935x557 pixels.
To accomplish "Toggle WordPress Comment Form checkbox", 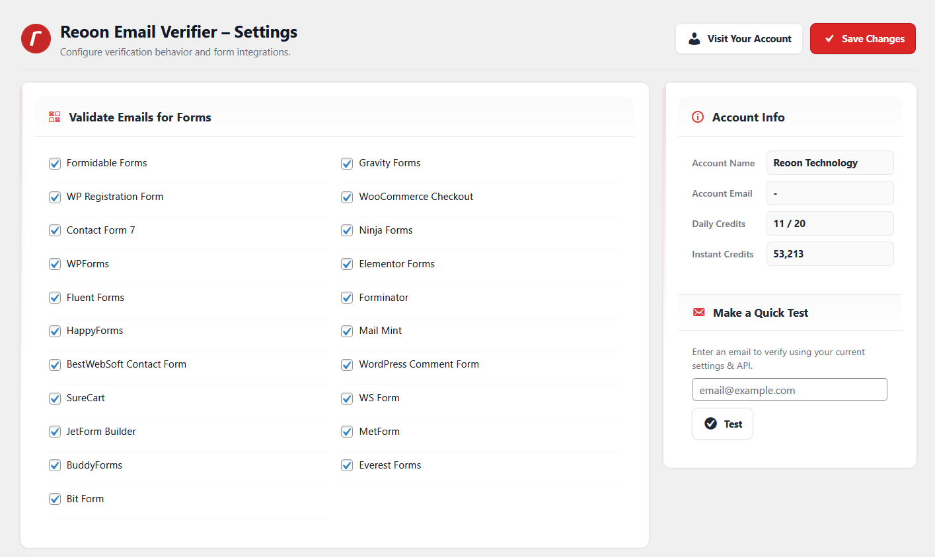I will [347, 365].
